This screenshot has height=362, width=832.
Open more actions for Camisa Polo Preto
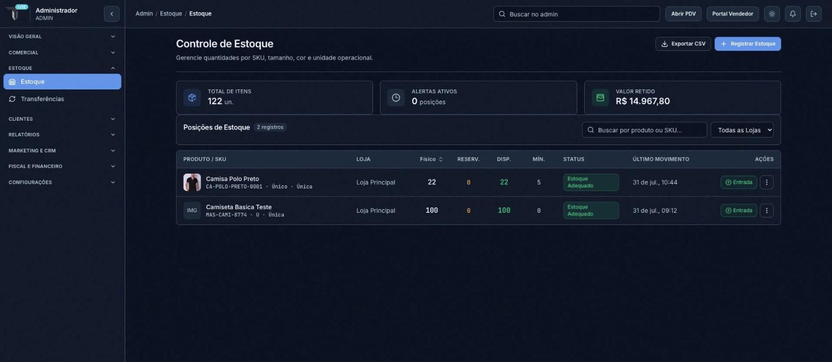click(766, 182)
